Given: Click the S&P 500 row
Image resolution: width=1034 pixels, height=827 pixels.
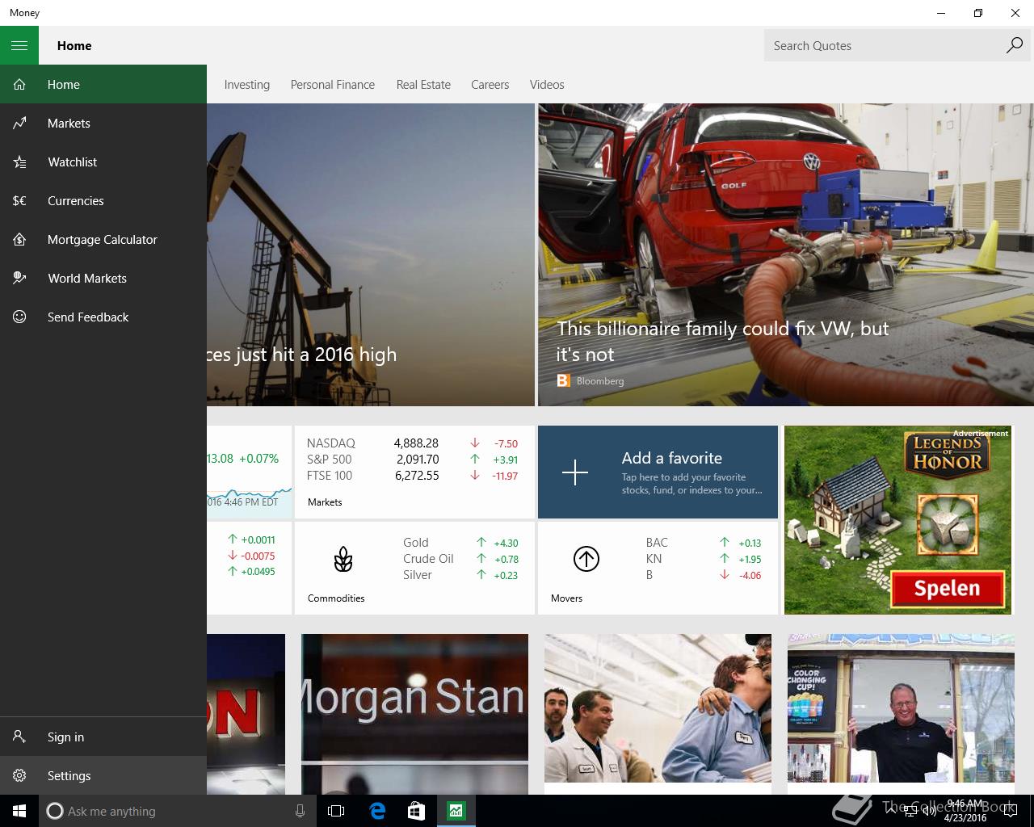Looking at the screenshot, I should pos(412,459).
